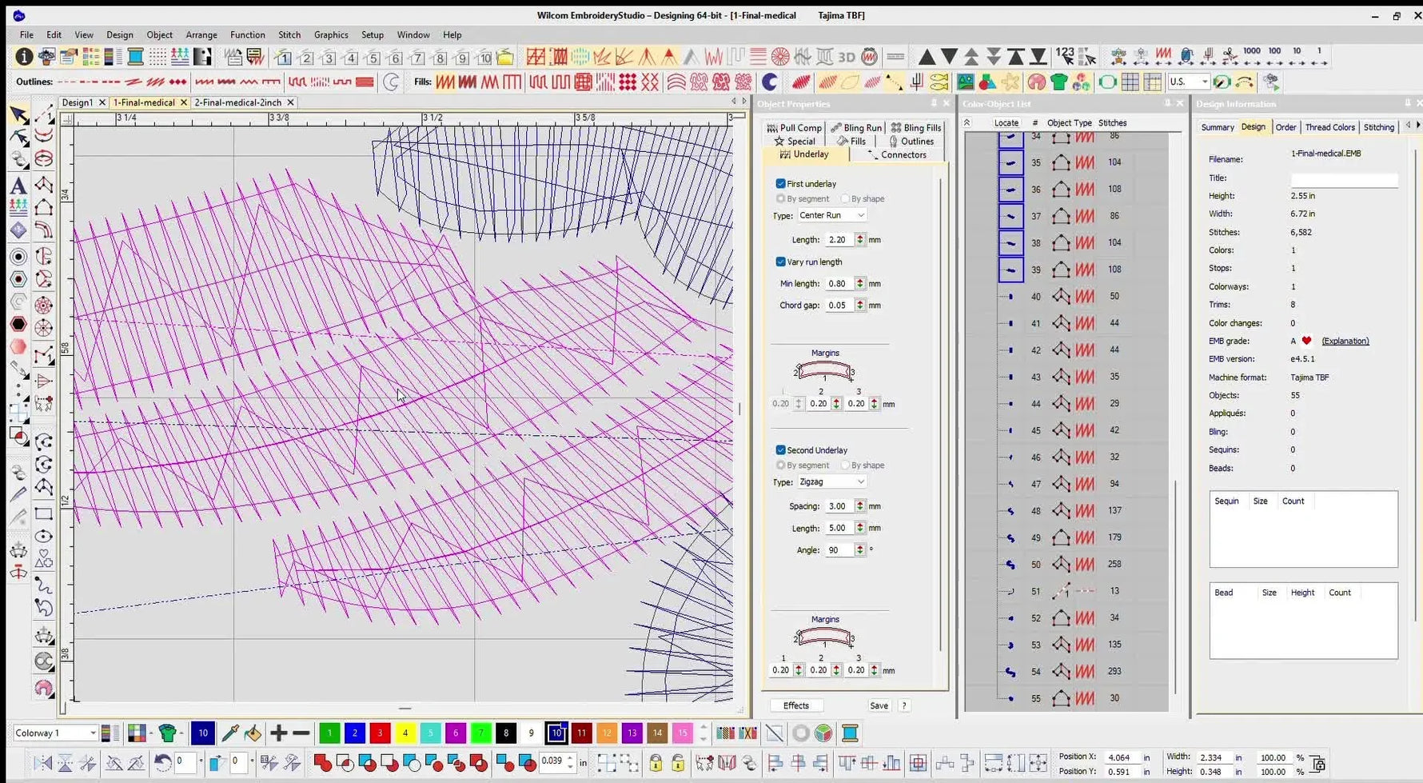Toggle the 3D view icon
The height and width of the screenshot is (783, 1423).
(847, 57)
